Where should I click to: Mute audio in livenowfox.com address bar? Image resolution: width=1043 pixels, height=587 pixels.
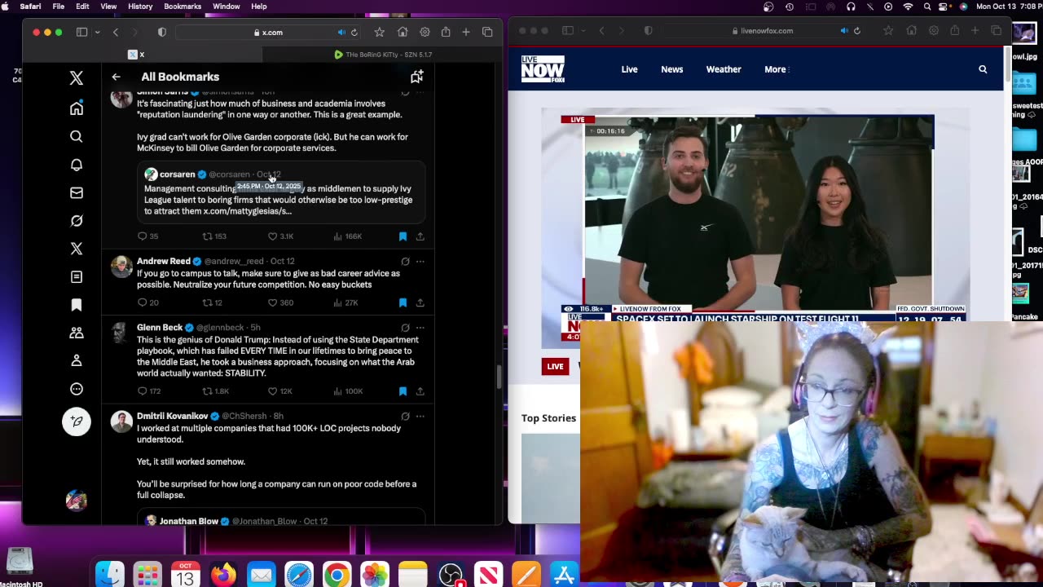[x=844, y=31]
